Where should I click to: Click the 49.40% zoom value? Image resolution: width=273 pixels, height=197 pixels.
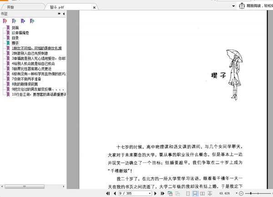coord(225,193)
